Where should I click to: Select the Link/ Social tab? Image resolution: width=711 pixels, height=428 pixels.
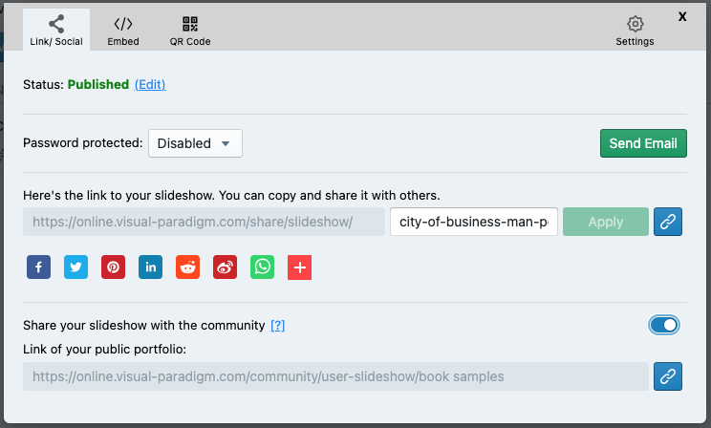coord(56,31)
